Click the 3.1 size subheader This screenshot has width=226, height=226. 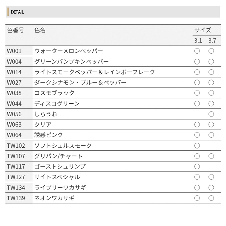(x=198, y=40)
